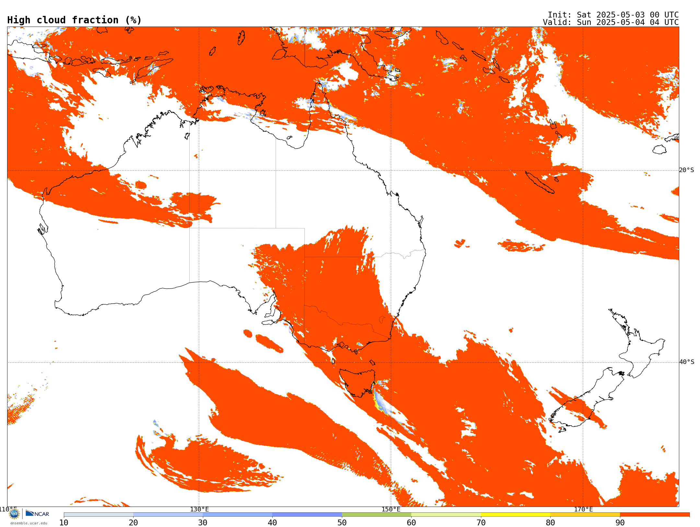Click the colorbar label '20'
The height and width of the screenshot is (527, 700).
pyautogui.click(x=133, y=523)
